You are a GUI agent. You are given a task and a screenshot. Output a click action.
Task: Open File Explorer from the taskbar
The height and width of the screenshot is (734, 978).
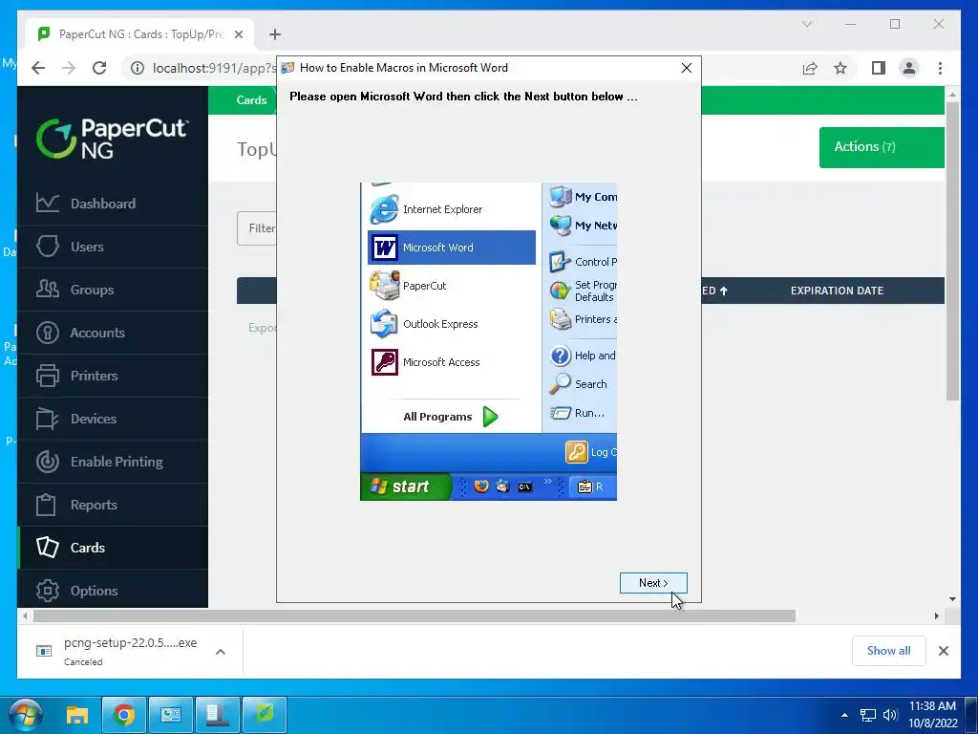[x=77, y=715]
